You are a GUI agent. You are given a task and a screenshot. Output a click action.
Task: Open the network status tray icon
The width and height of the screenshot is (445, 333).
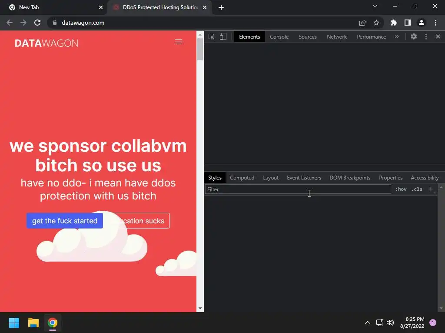point(379,323)
